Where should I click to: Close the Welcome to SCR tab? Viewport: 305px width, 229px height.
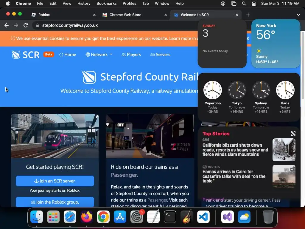point(237,15)
